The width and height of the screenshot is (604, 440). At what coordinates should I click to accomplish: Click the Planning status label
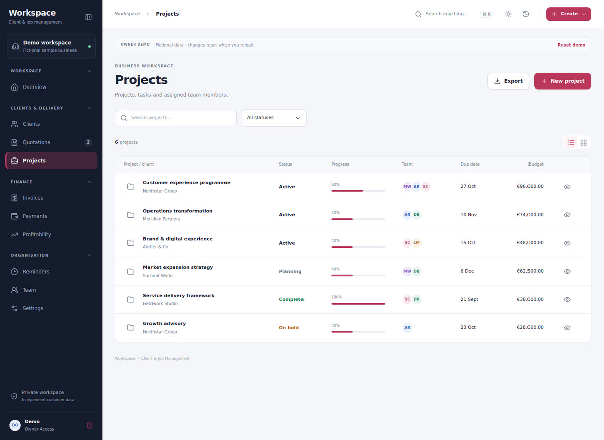(290, 271)
